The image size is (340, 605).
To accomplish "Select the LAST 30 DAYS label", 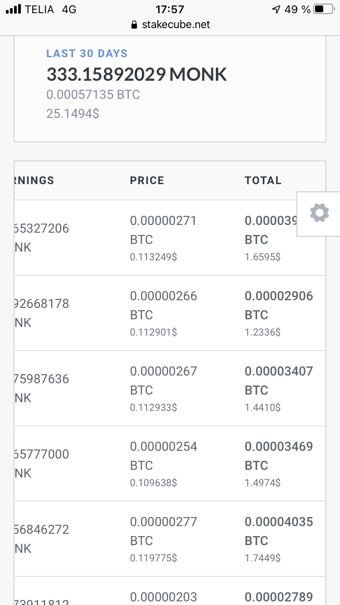I will [87, 54].
